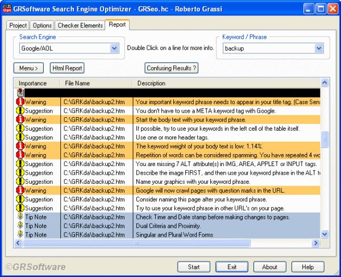The width and height of the screenshot is (341, 277).
Task: Click the tip note icon for Dual Criteria and Proximity
Action: (20, 226)
